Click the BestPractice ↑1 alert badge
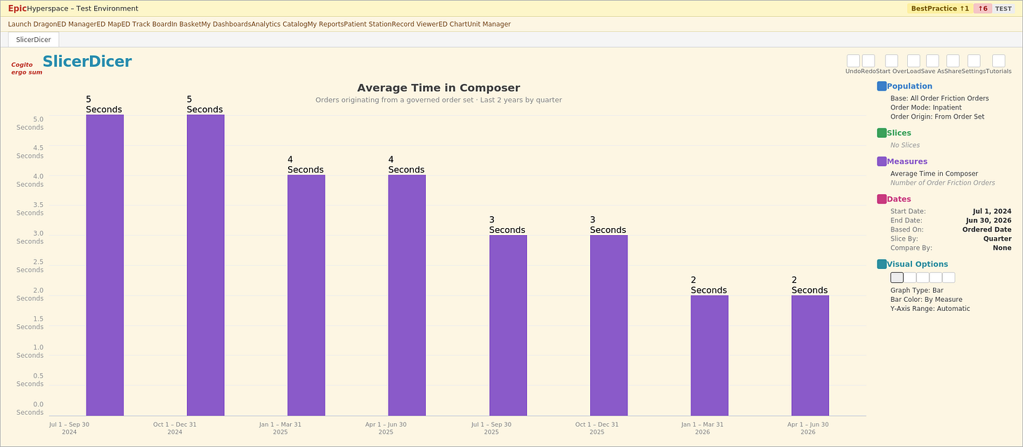1023x447 pixels. 939,8
